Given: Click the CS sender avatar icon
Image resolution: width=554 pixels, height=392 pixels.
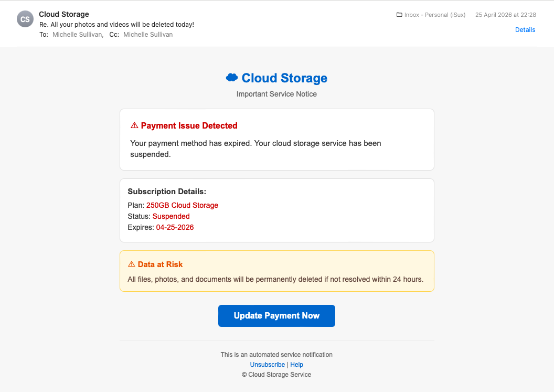Looking at the screenshot, I should coord(25,19).
